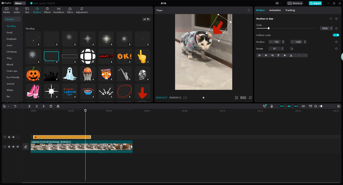Viewport: 343px width, 185px height.
Task: Click the delete trash icon in timeline toolbar
Action: pyautogui.click(x=51, y=106)
